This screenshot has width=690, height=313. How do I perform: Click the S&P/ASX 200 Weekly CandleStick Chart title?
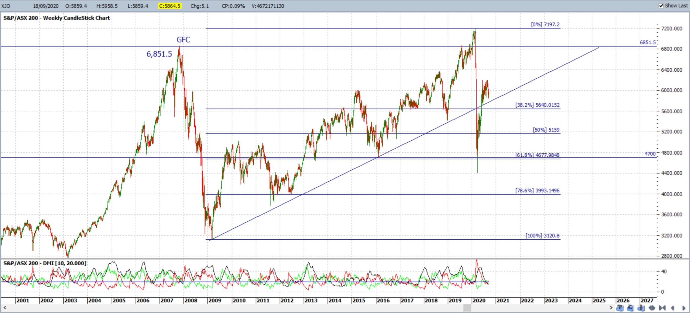(x=57, y=18)
